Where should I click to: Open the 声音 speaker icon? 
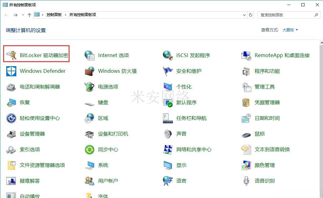[x=168, y=134]
